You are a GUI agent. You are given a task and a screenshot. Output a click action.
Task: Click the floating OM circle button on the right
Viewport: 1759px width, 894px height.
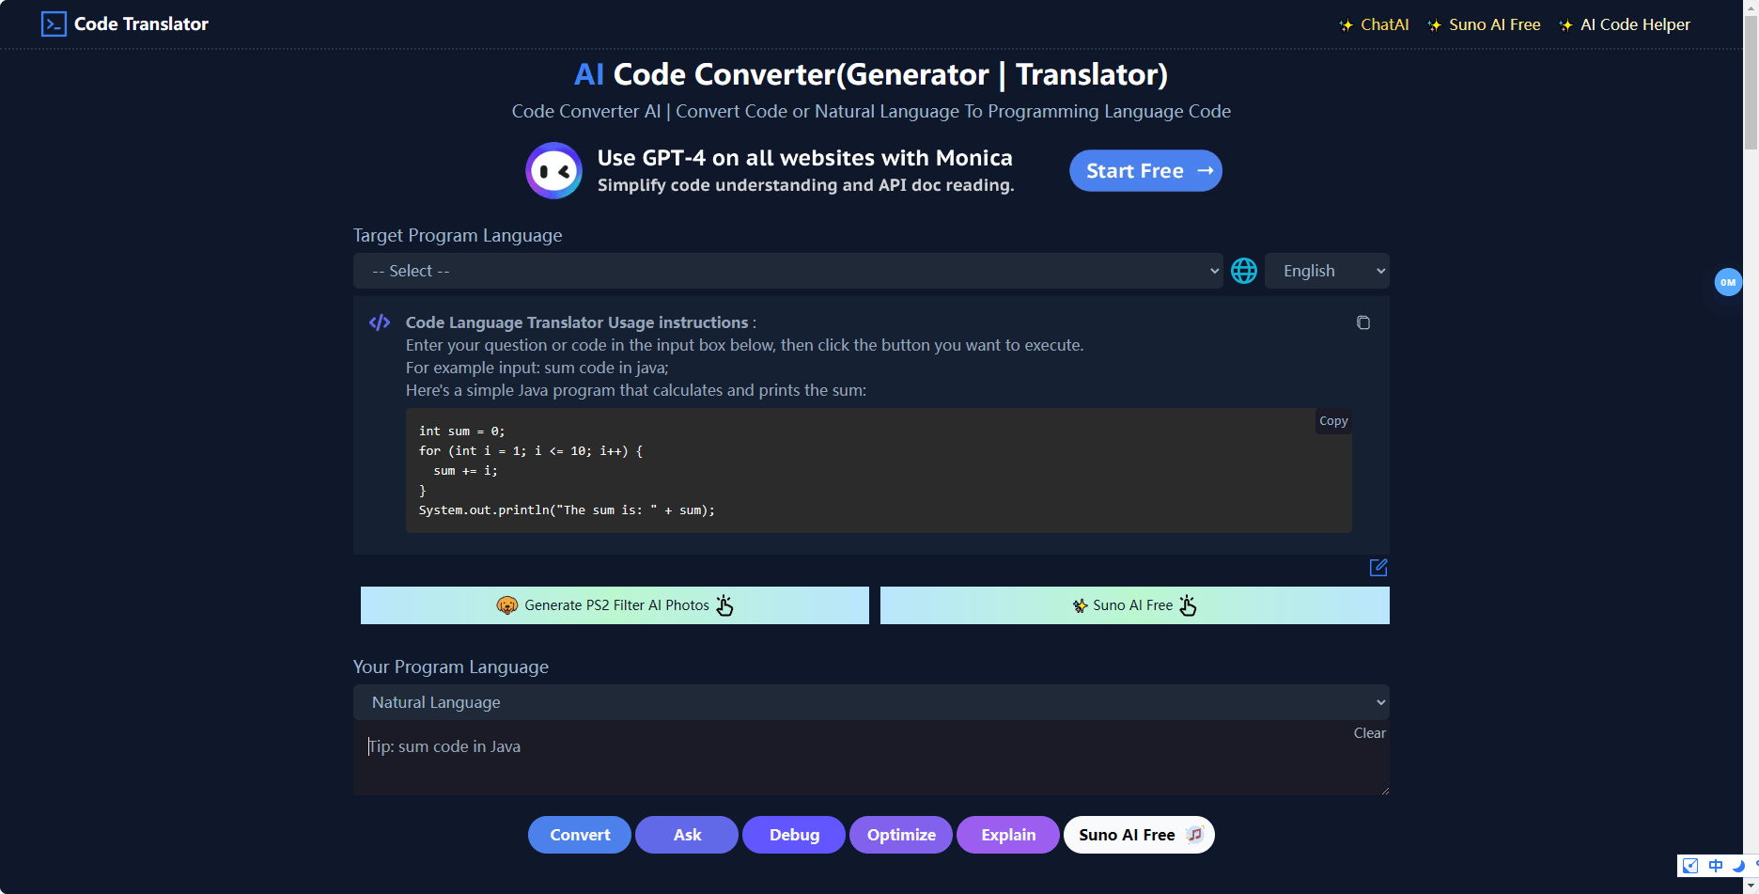point(1728,282)
